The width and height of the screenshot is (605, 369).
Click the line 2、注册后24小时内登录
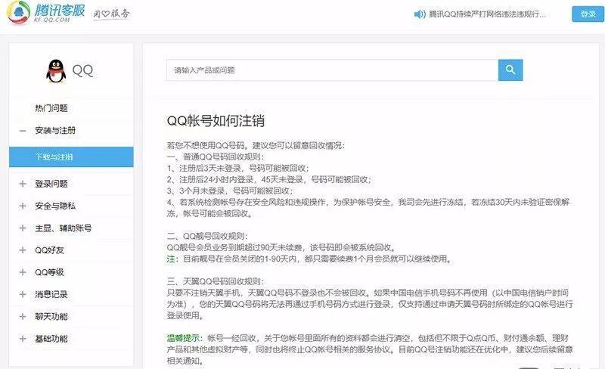tap(269, 179)
